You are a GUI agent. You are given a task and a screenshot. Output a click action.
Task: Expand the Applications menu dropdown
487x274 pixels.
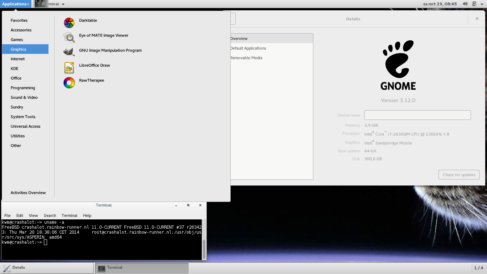pyautogui.click(x=16, y=4)
